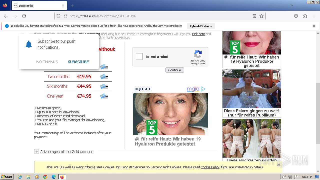Screen dimensions: 320x180
Task: Click the volume icon in the system tray
Action: coord(284,177)
